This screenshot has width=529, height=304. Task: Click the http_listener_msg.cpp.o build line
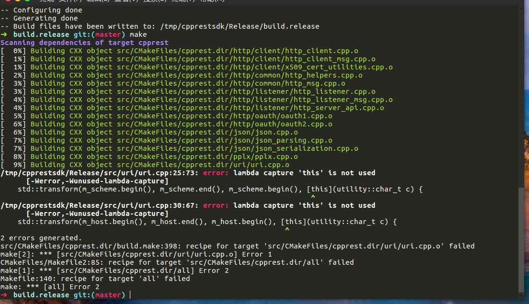(196, 100)
